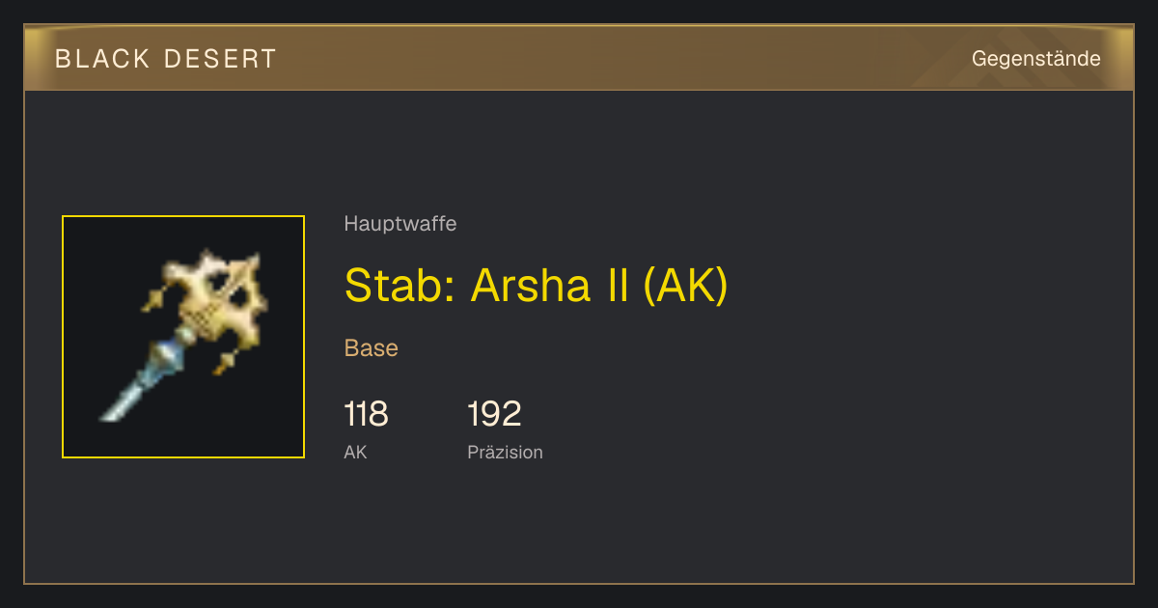Open the BLACK DESERT header title

[166, 59]
